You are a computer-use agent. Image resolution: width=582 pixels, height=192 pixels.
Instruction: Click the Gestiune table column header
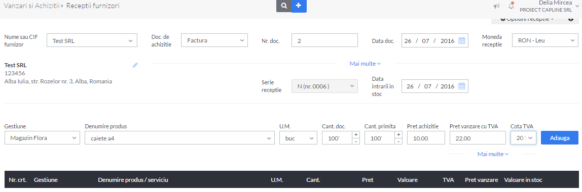pyautogui.click(x=46, y=180)
